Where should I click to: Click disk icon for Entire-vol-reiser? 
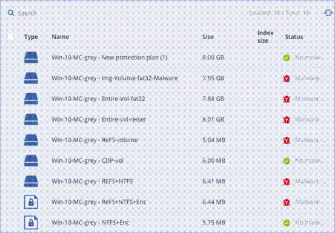click(x=31, y=119)
